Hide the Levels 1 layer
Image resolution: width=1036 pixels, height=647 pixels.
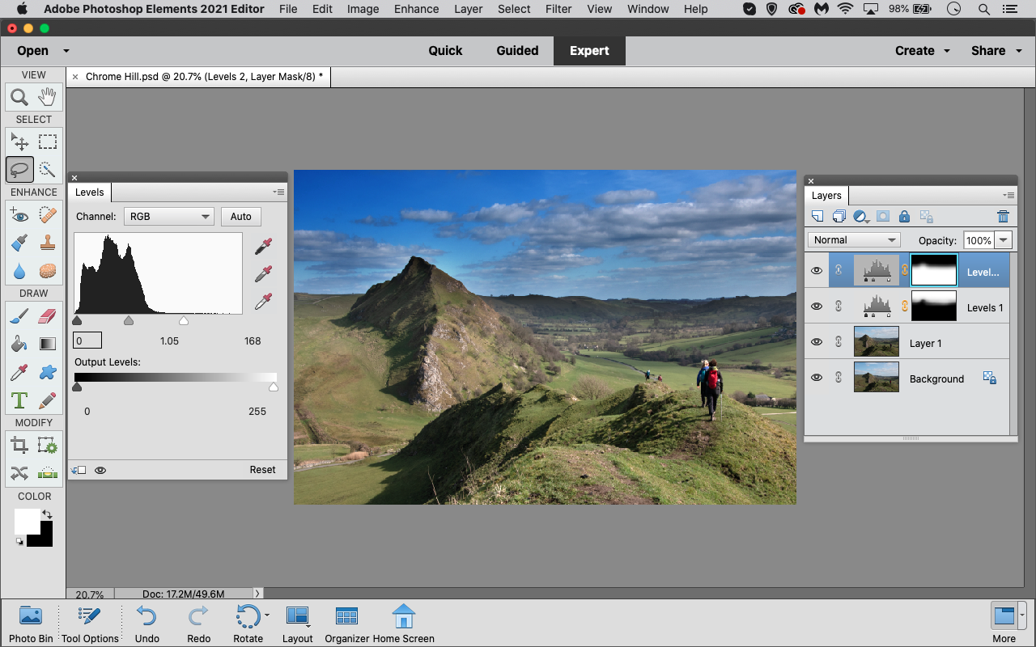[817, 307]
